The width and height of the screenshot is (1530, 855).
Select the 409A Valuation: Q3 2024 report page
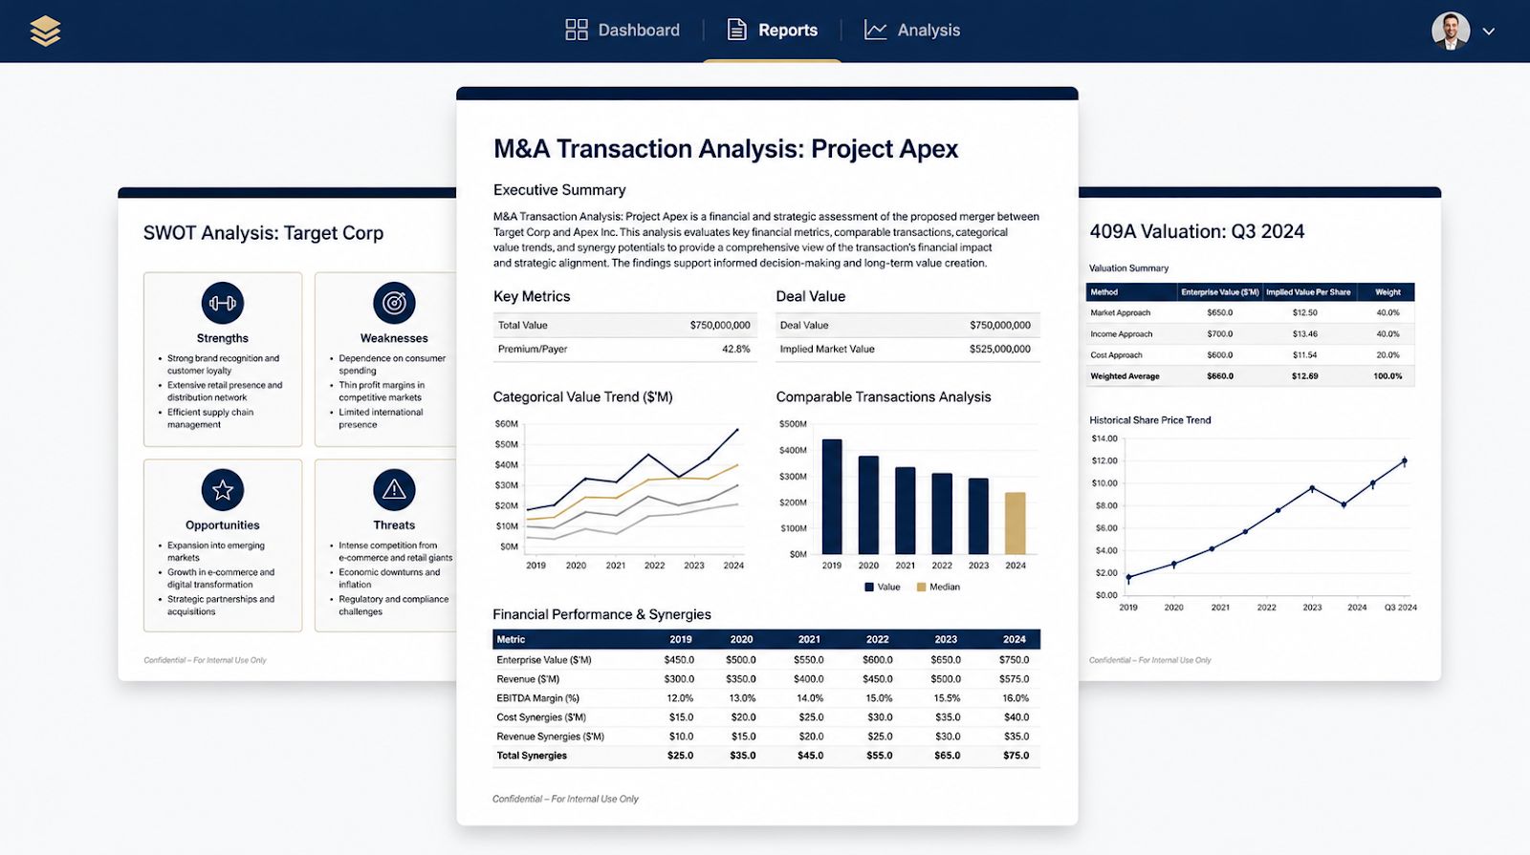point(1259,435)
